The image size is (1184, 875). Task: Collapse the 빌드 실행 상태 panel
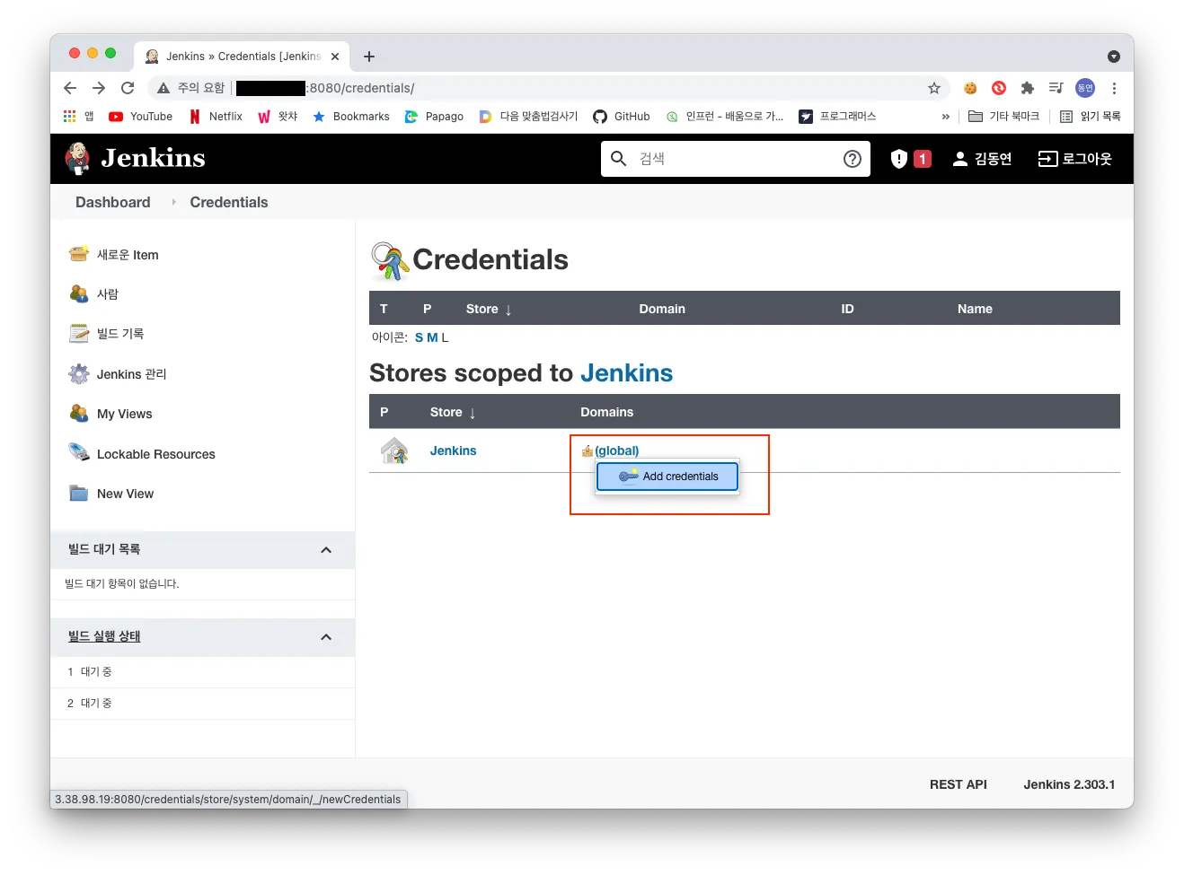326,637
